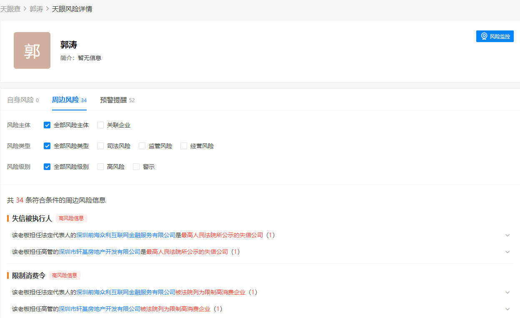Expand 限制高消费 row for 深圳市轩基房地产开发有限公司
Viewport: 520px width, 318px height.
coord(507,309)
